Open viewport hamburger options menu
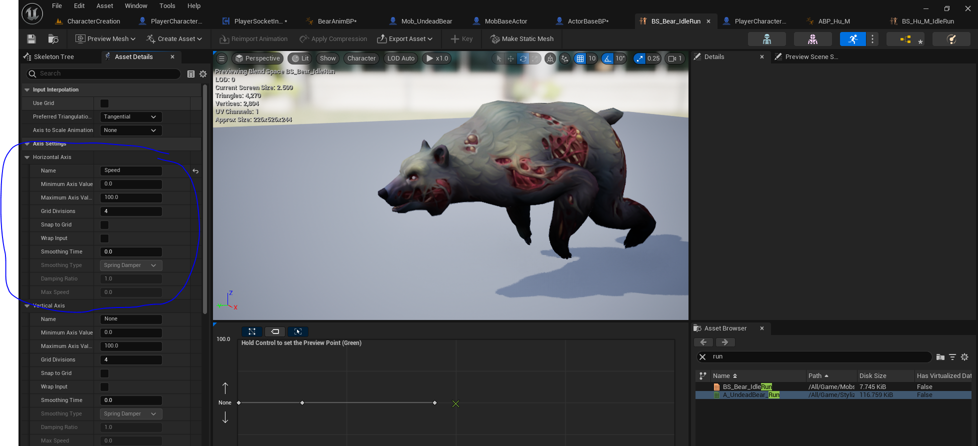The width and height of the screenshot is (978, 446). pyautogui.click(x=222, y=58)
